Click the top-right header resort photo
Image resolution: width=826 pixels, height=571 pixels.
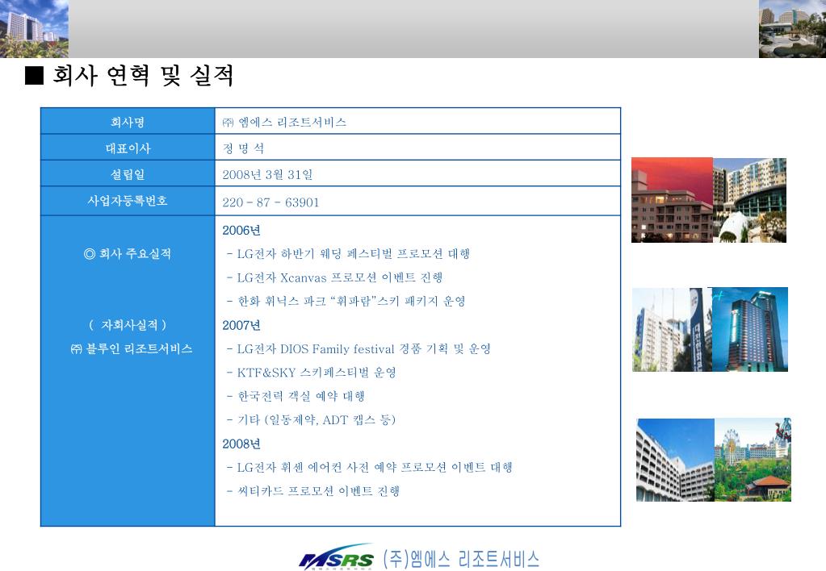point(792,28)
